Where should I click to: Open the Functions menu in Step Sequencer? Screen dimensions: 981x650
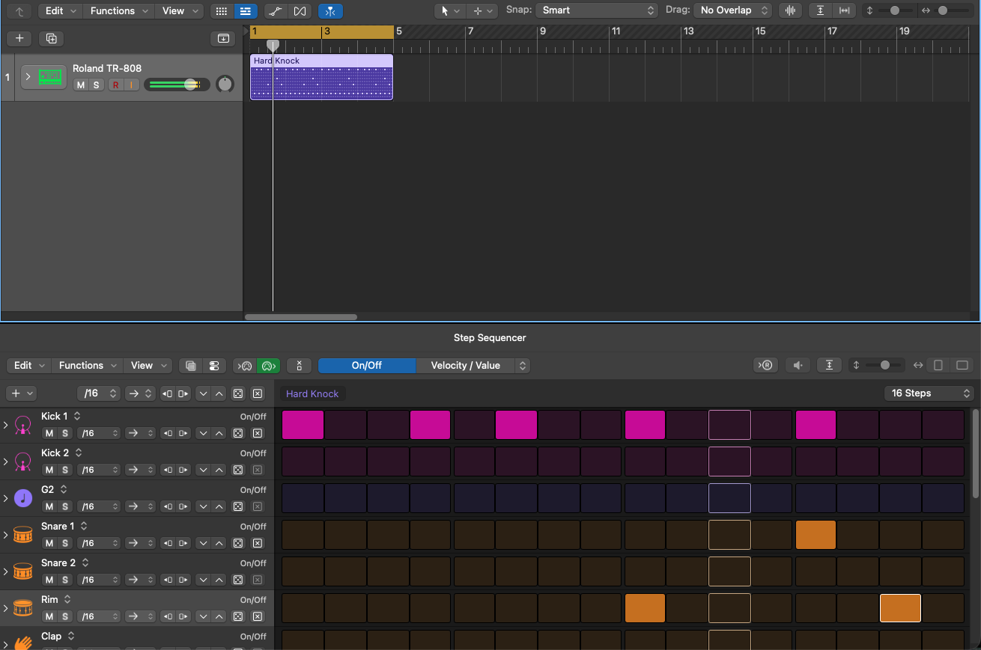(87, 366)
